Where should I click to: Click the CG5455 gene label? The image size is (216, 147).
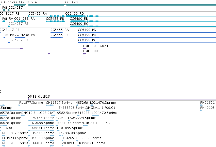click(x=35, y=2)
